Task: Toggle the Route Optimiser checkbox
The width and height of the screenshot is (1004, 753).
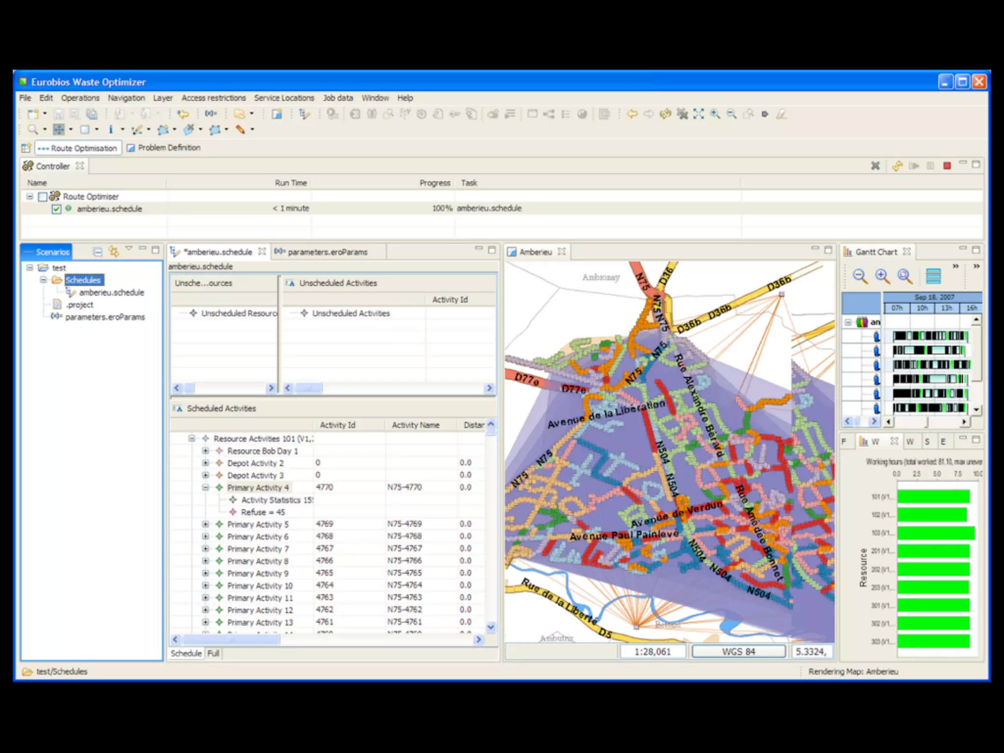Action: (x=43, y=197)
